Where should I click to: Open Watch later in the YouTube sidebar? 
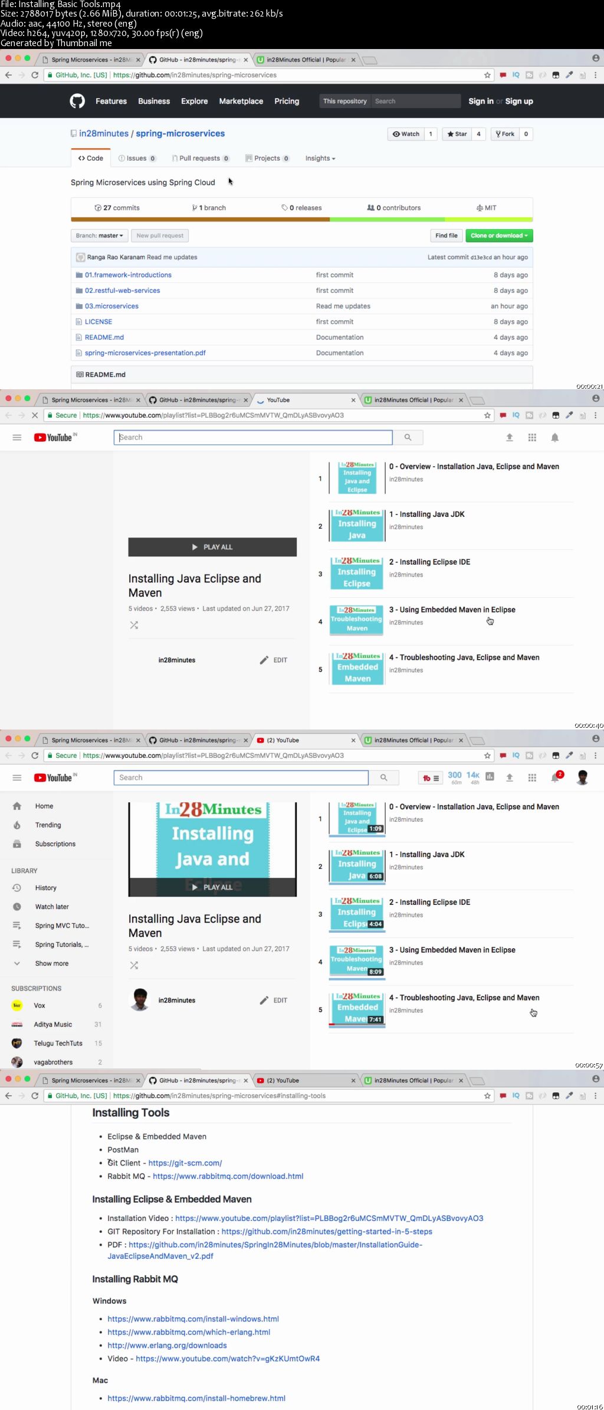52,906
